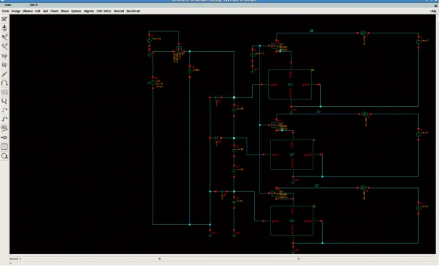Choose the wide Wire tool
The height and width of the screenshot is (271, 440).
(x=4, y=119)
